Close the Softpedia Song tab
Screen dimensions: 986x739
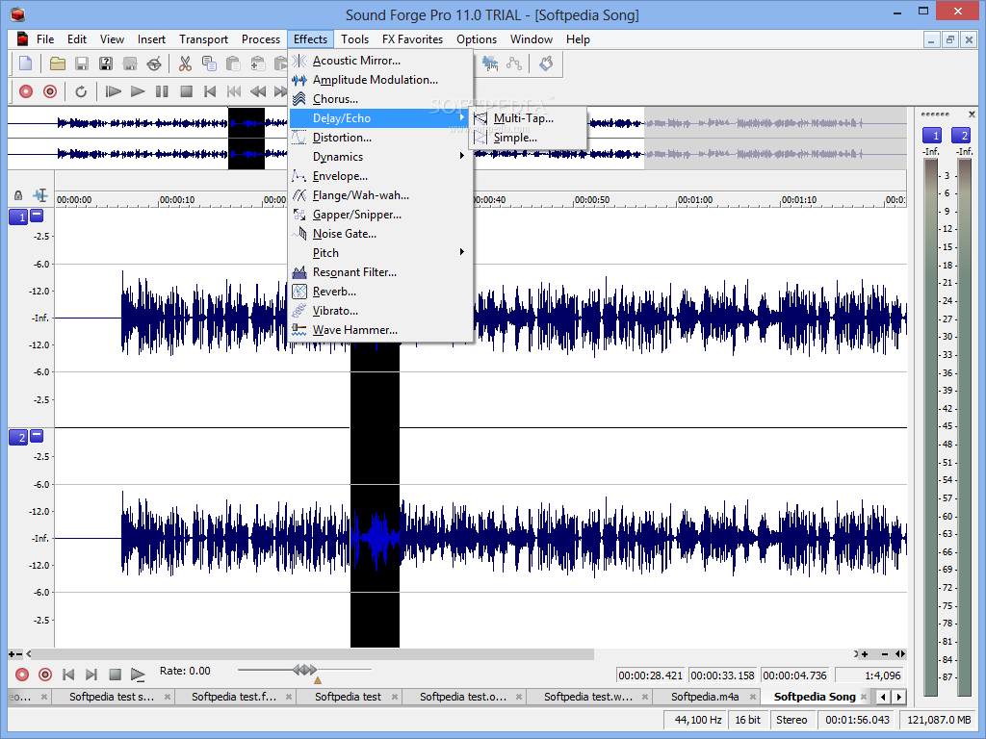point(864,697)
